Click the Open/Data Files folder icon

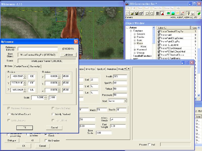[132, 13]
